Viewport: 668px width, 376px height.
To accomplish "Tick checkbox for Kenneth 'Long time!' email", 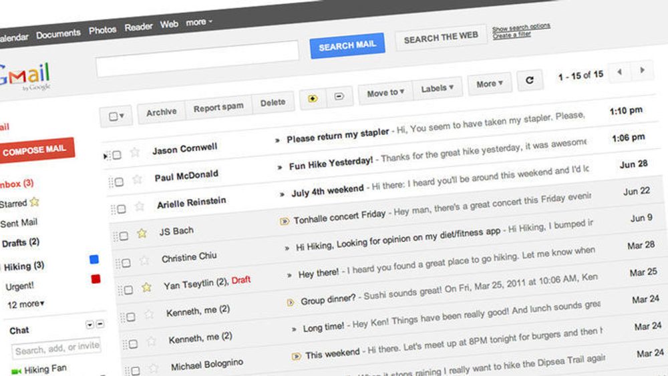I will (133, 344).
